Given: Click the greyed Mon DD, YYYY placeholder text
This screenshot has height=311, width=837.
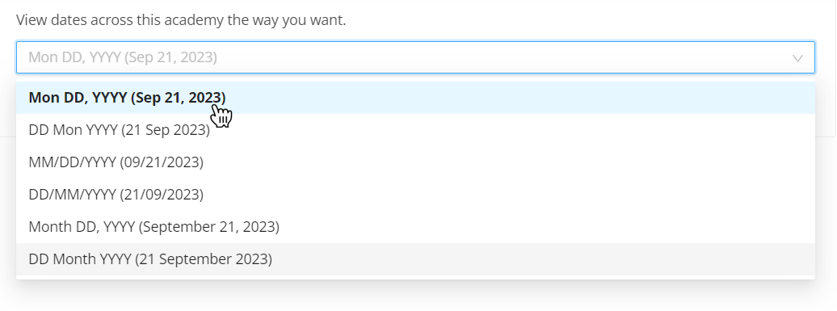Looking at the screenshot, I should click(x=123, y=57).
